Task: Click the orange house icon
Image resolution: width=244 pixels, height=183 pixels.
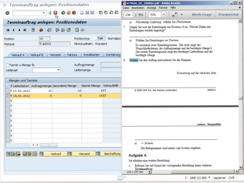Action: 41,30
